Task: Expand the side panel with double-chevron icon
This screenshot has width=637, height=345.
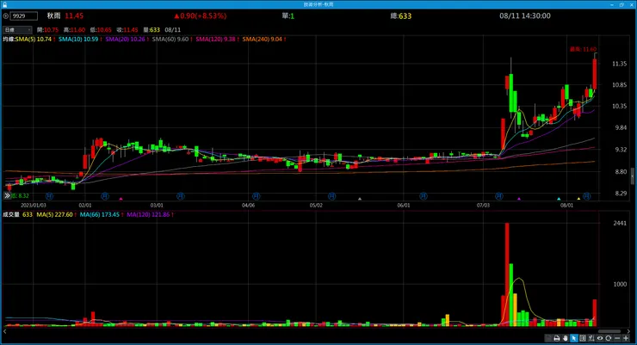Action: click(x=7, y=195)
